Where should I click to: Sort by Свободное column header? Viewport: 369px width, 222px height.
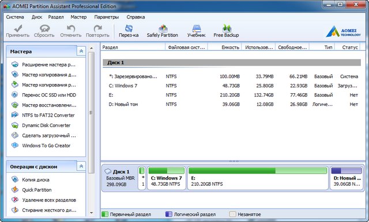pos(292,47)
